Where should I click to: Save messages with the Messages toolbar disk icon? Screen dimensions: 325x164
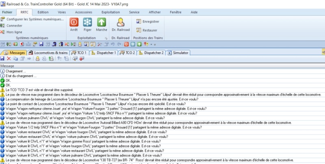click(2, 59)
